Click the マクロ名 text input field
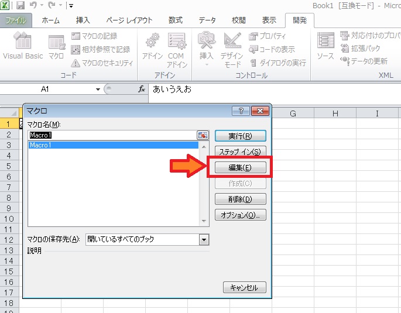Screen dimensions: 401x313 click(111, 135)
